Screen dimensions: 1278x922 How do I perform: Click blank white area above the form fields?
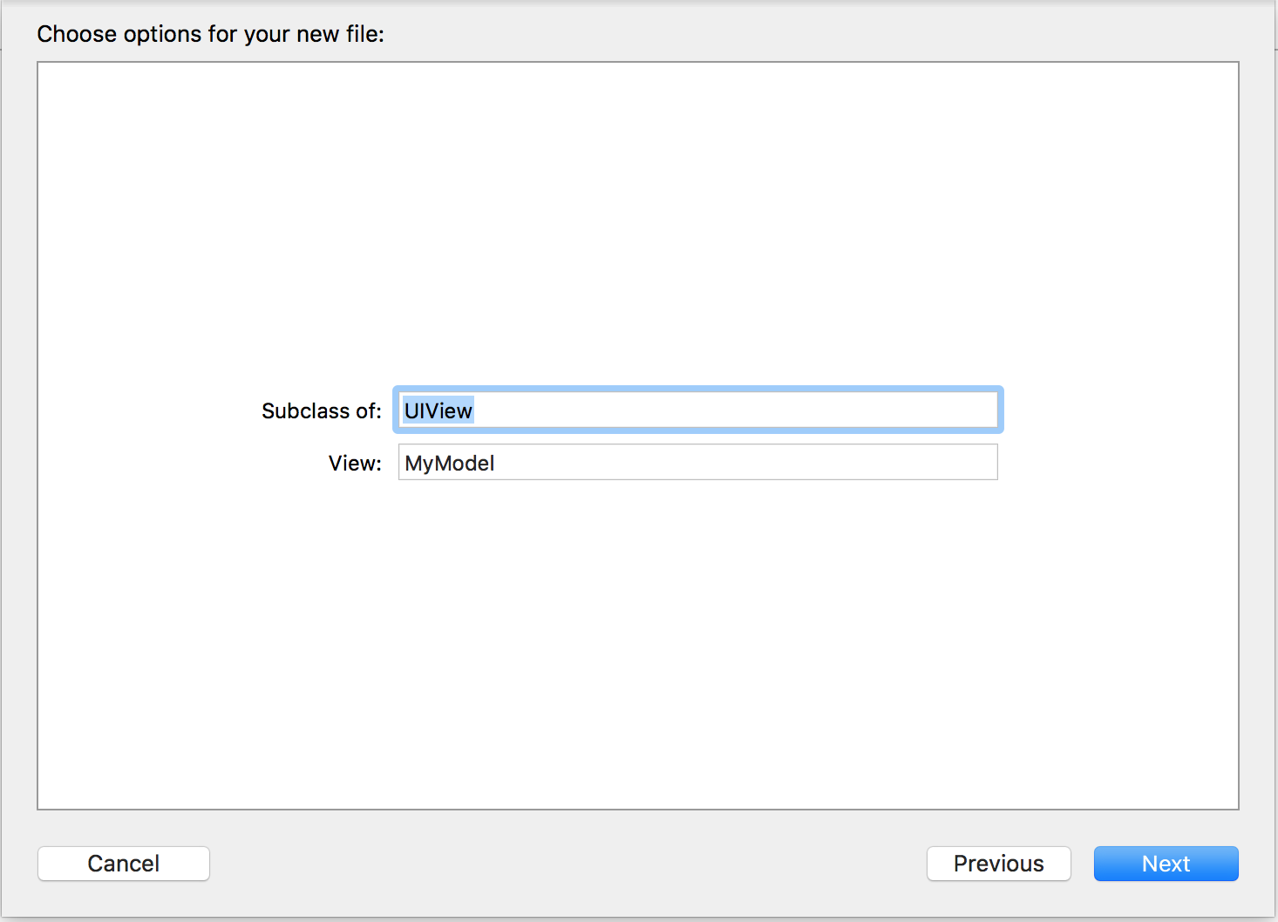click(636, 218)
